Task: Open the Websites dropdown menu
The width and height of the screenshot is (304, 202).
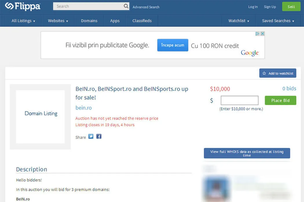Action: coord(58,21)
